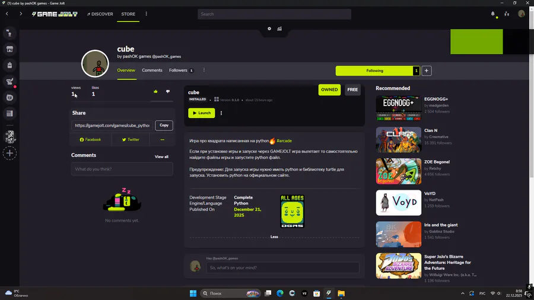Open the backpack icon in sidebar
Viewport: 534px width, 300px height.
(x=9, y=65)
